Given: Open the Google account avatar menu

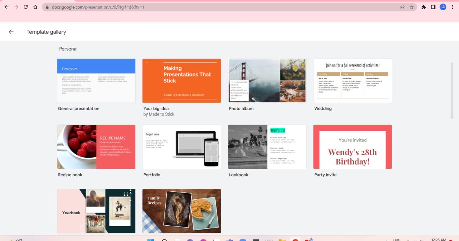Looking at the screenshot, I should click(x=443, y=7).
